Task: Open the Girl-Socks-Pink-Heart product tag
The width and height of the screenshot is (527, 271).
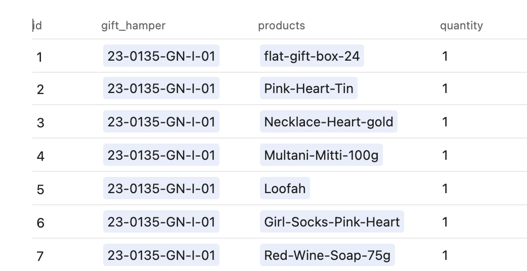Action: (x=332, y=221)
